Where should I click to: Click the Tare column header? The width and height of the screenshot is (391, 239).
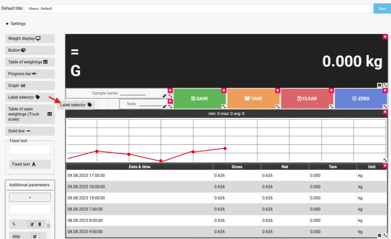click(333, 167)
